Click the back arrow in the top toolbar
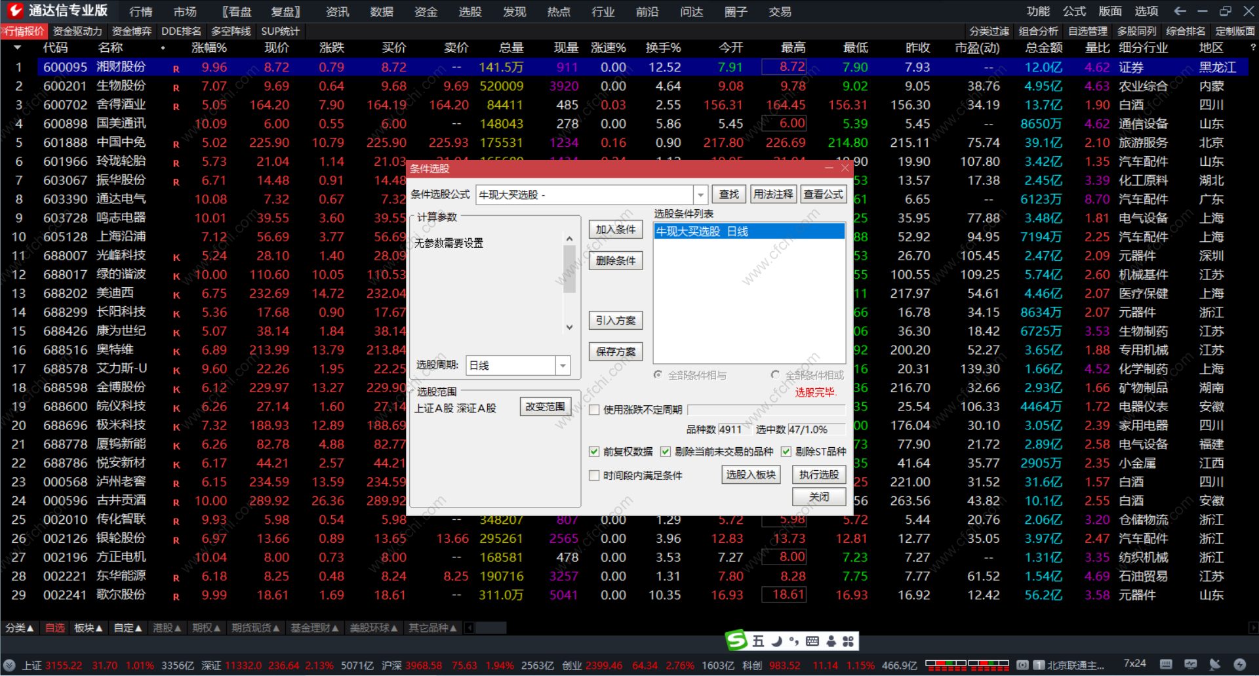 (x=1180, y=10)
